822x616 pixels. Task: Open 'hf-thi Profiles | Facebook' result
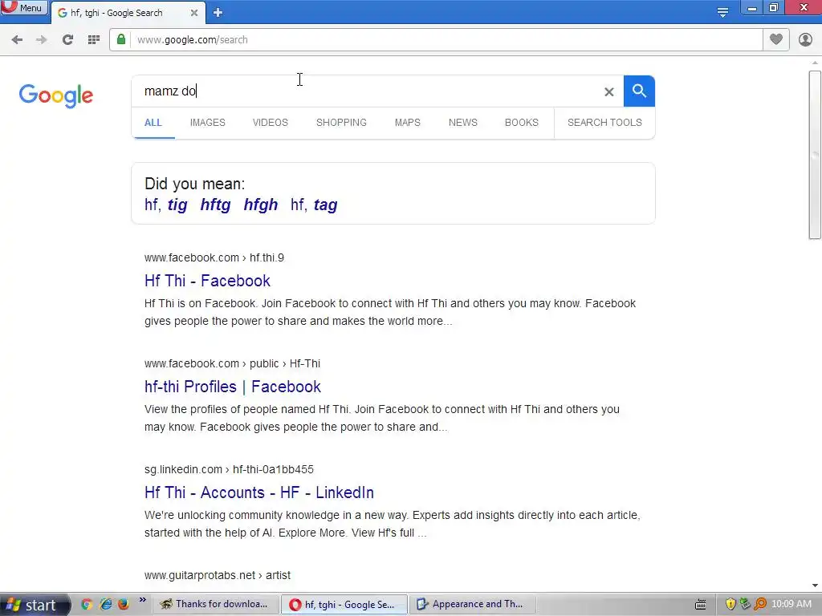point(233,387)
